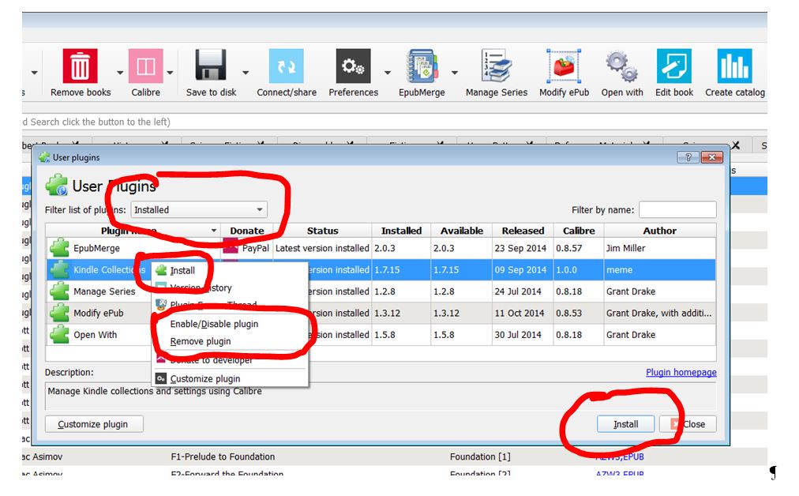
Task: Select the Modify ePub plugin name
Action: [x=99, y=313]
